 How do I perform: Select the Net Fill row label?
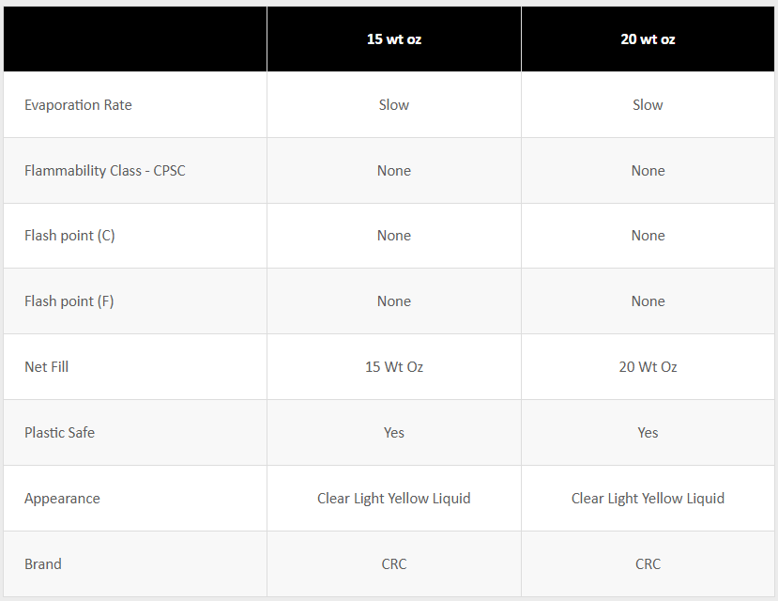point(47,367)
